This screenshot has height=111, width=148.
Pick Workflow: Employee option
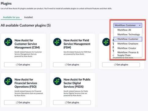128,44
